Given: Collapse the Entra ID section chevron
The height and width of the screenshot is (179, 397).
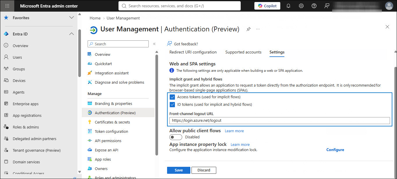Looking at the screenshot, I should pos(71,34).
